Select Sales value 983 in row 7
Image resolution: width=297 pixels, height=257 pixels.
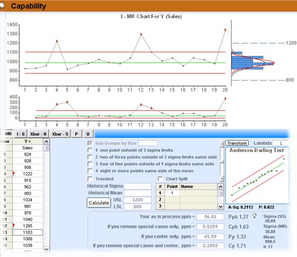pos(28,193)
